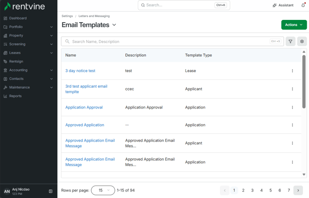The image size is (309, 198).
Task: Go to page 1
Action: pyautogui.click(x=234, y=190)
